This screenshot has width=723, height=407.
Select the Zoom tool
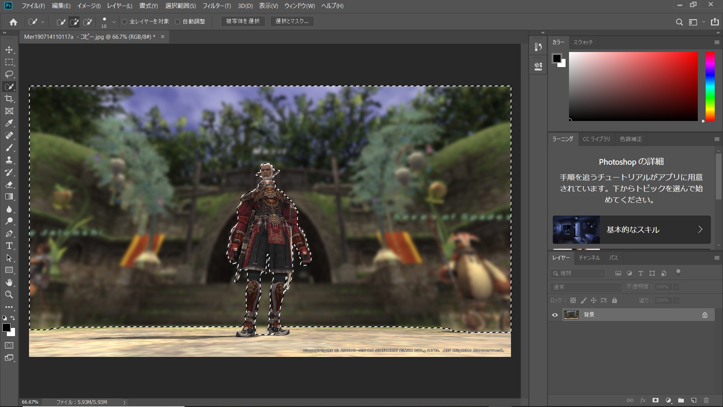point(9,295)
